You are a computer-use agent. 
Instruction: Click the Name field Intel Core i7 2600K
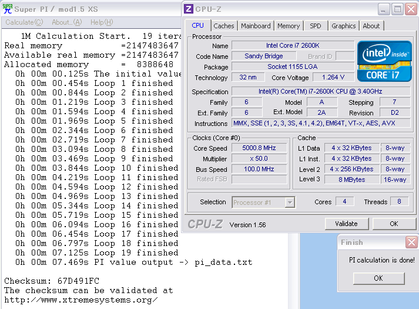click(x=293, y=45)
